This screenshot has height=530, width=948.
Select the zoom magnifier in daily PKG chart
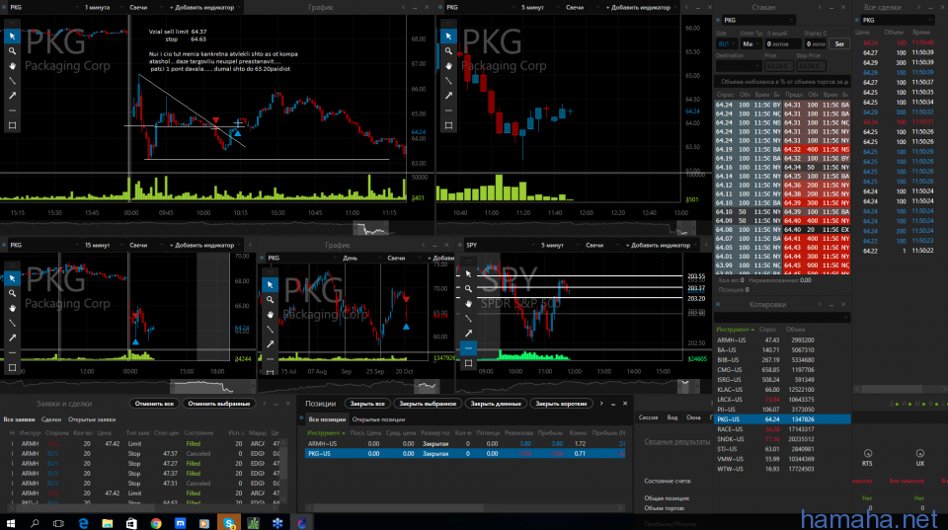pos(271,300)
